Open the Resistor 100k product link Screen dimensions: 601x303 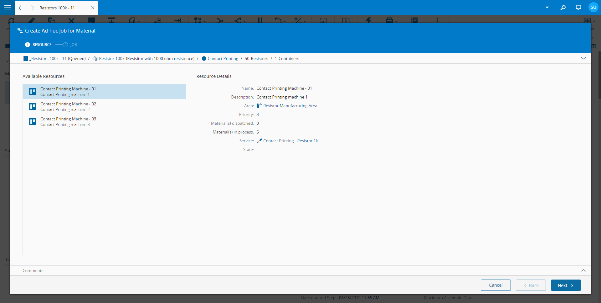111,59
